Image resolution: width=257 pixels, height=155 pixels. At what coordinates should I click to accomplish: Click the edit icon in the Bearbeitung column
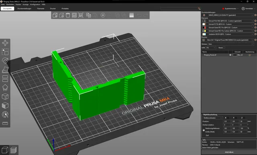click(x=250, y=55)
